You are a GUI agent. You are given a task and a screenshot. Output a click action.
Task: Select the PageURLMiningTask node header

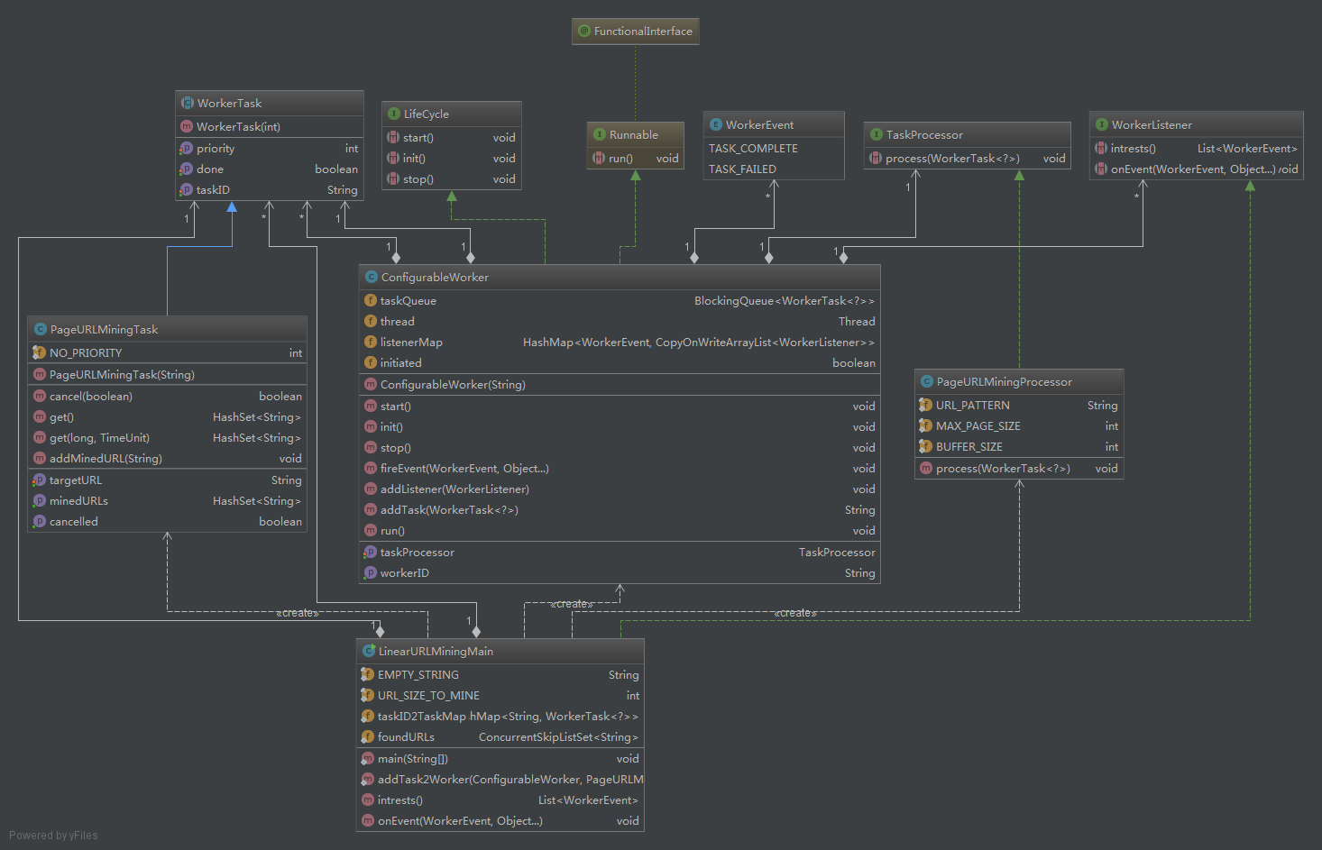[168, 329]
